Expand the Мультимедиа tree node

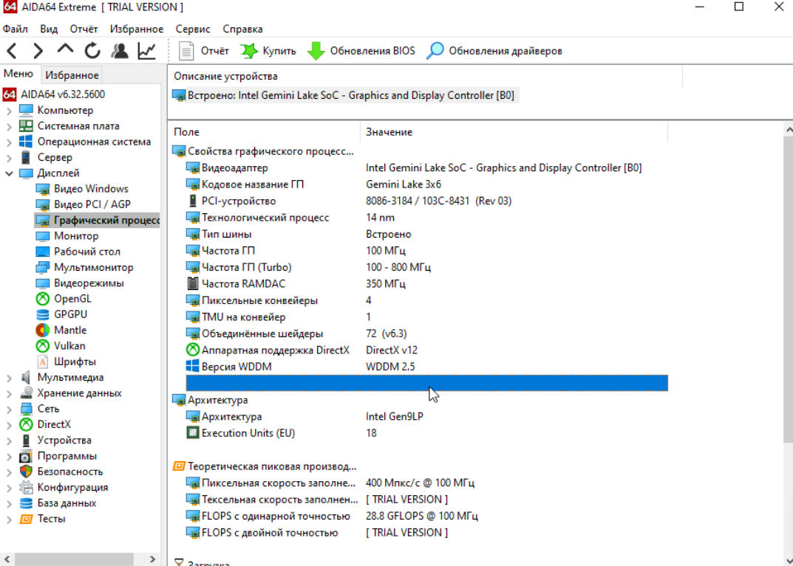(9, 377)
